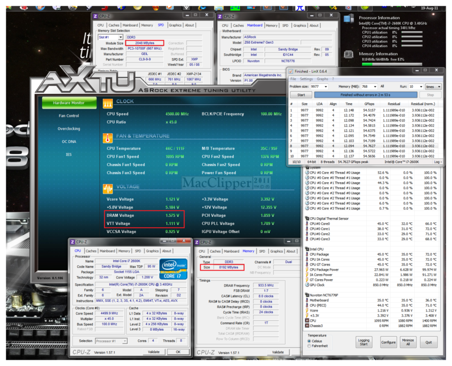Image resolution: width=452 pixels, height=366 pixels.
Task: Click OK in the CPU-Z Processor window
Action: tap(178, 352)
